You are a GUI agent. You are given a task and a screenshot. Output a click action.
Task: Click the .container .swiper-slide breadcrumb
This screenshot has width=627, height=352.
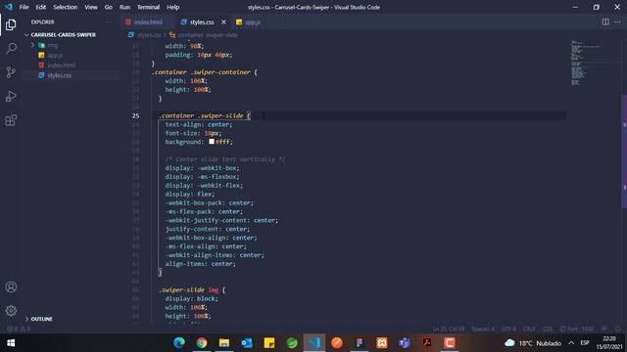tap(208, 35)
